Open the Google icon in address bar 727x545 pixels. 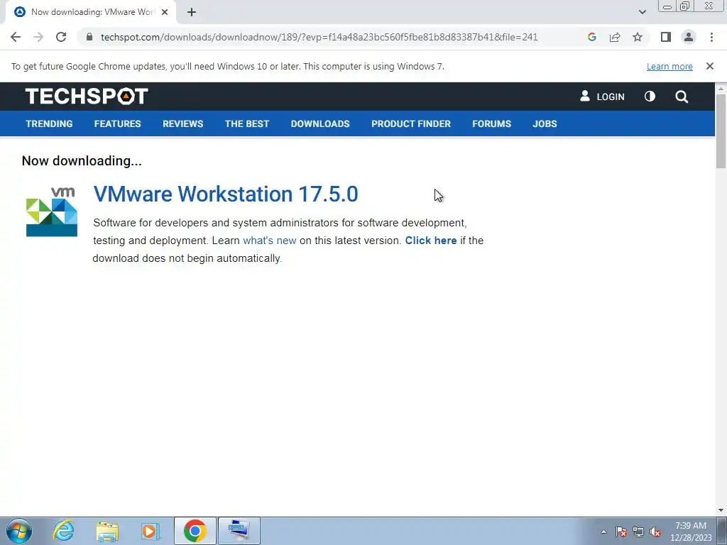click(x=591, y=37)
